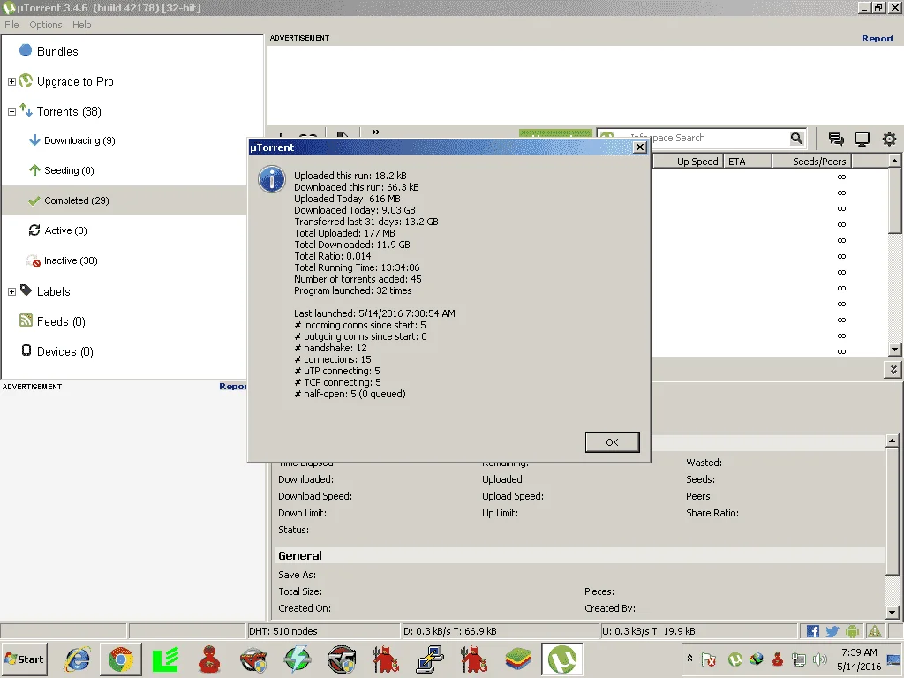Image resolution: width=904 pixels, height=678 pixels.
Task: Click the network warning triangle icon
Action: click(875, 630)
